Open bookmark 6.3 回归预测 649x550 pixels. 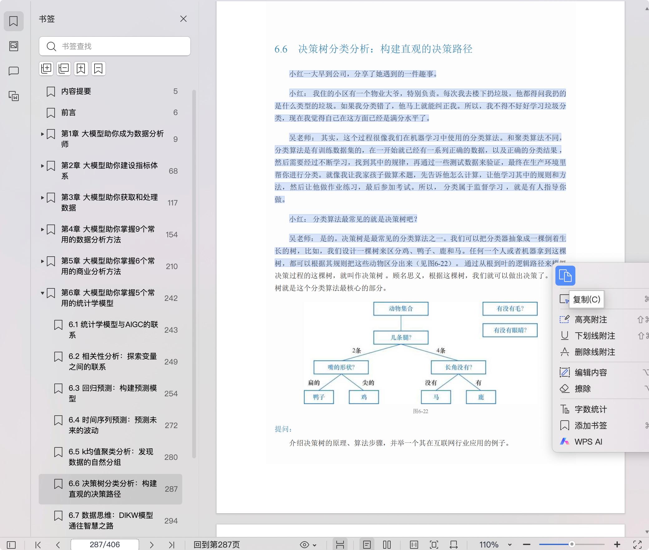[x=112, y=393]
